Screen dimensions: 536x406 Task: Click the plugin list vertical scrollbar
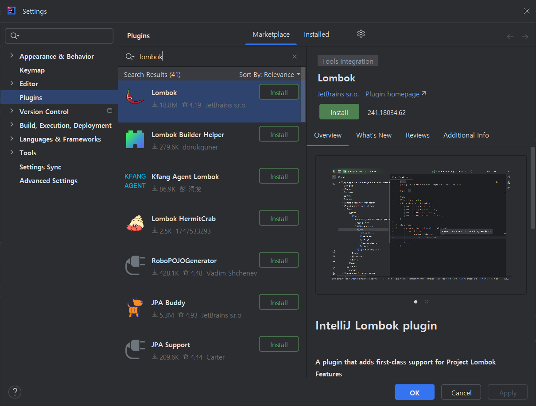click(303, 95)
